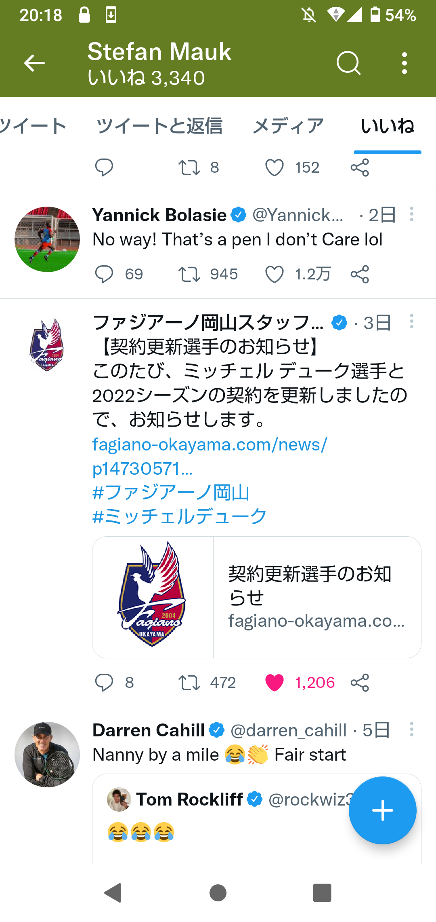Retweet the Fagiano Okayama contract tweet

(189, 683)
